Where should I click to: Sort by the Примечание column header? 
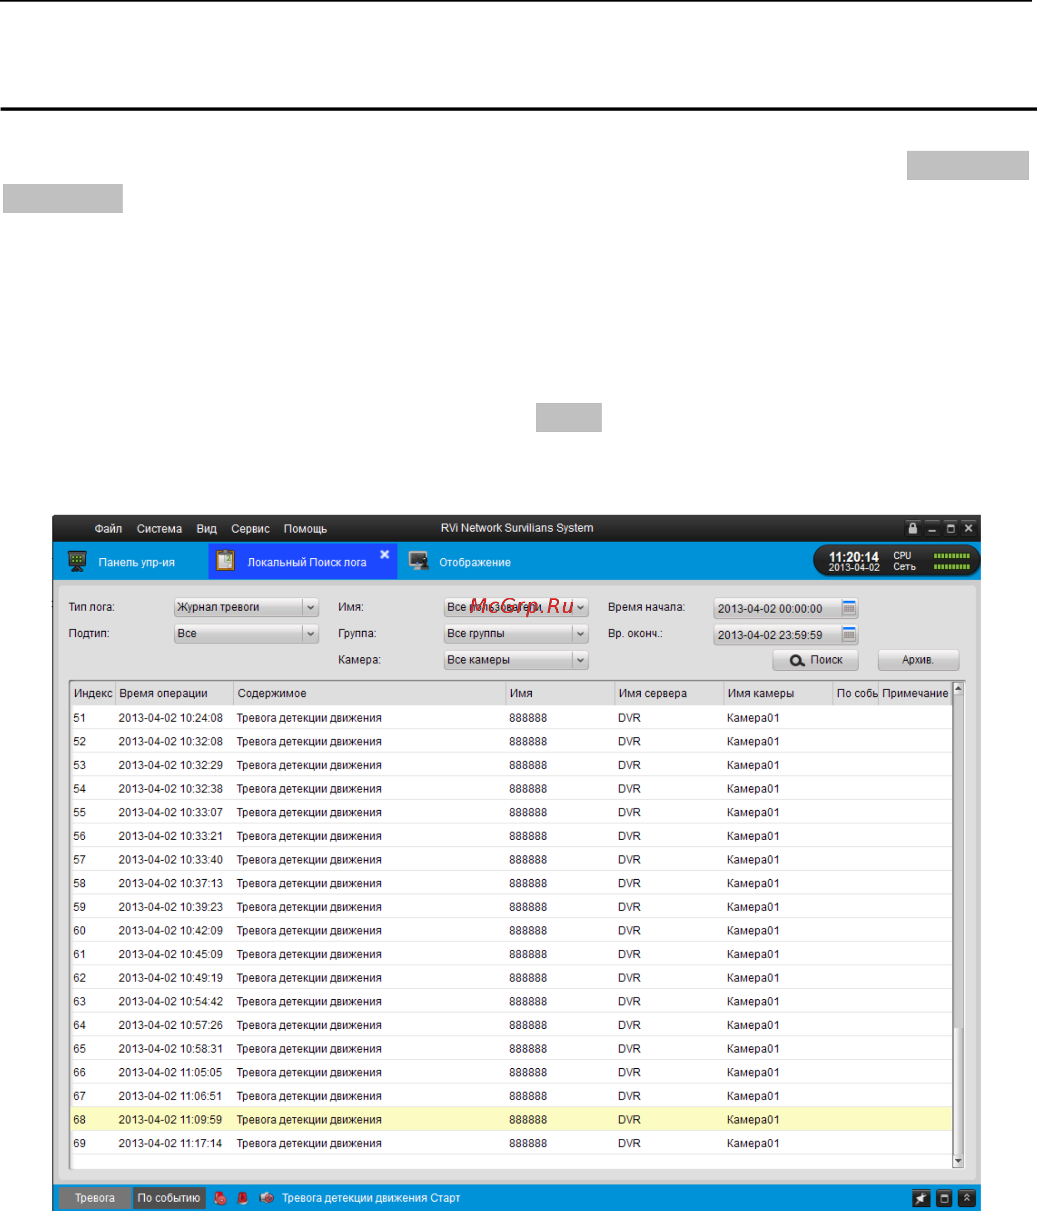pyautogui.click(x=915, y=693)
